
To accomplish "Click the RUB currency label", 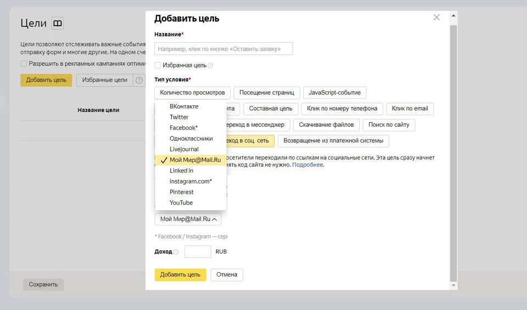I will coord(221,251).
